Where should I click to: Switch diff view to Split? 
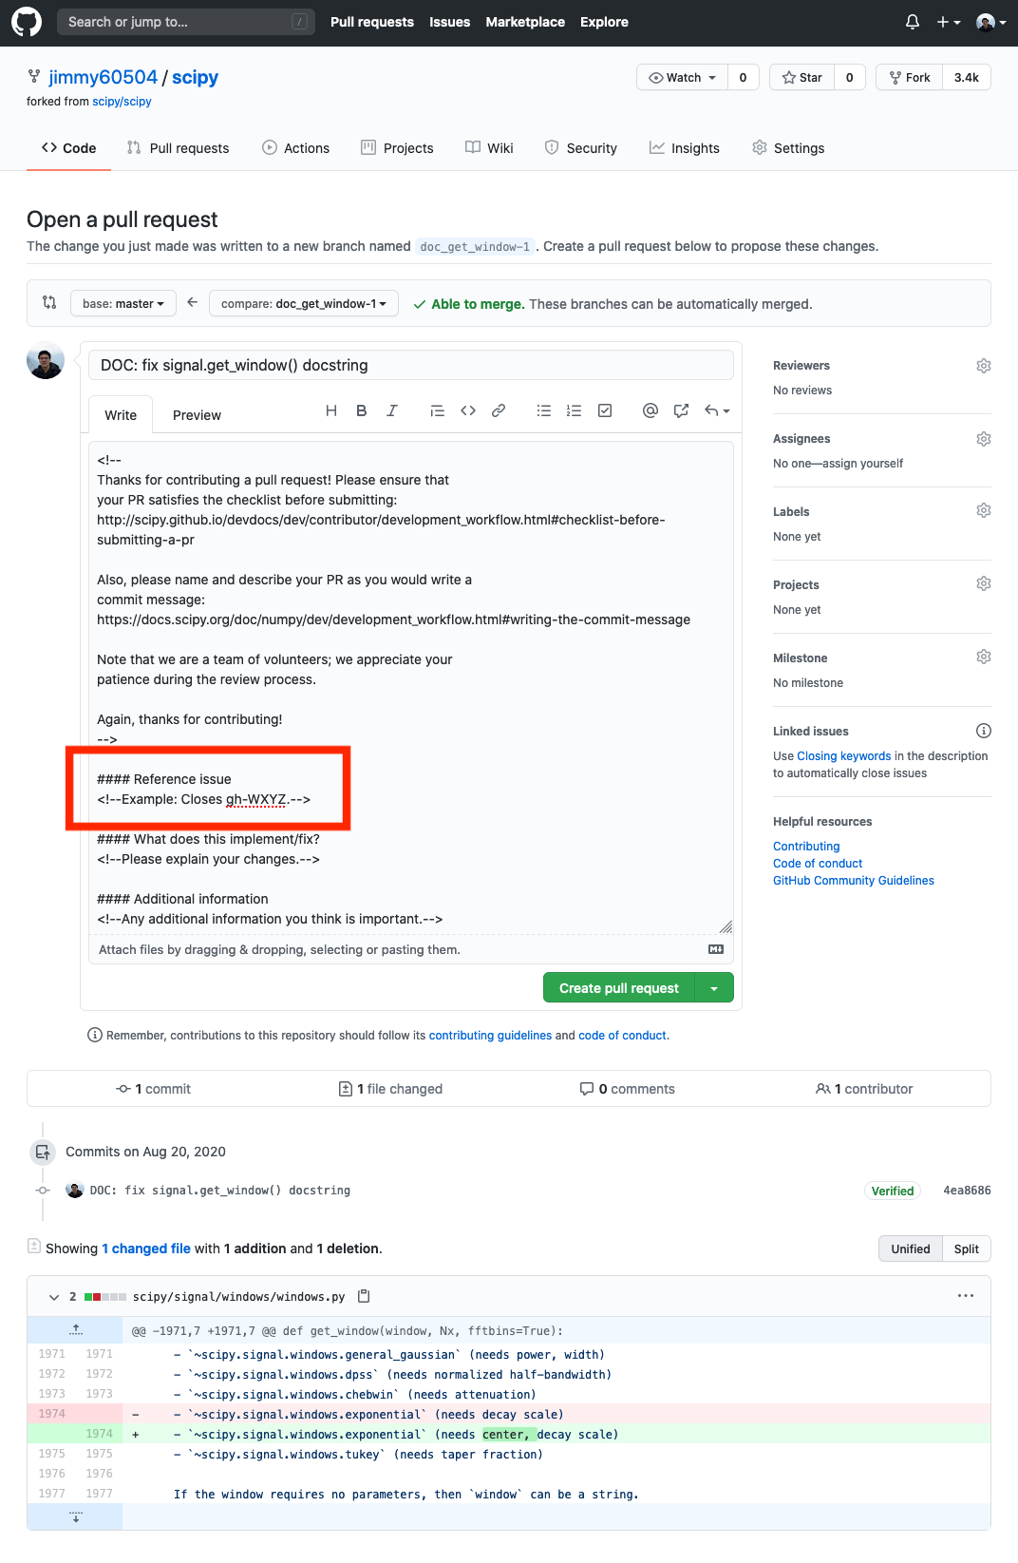pyautogui.click(x=966, y=1248)
